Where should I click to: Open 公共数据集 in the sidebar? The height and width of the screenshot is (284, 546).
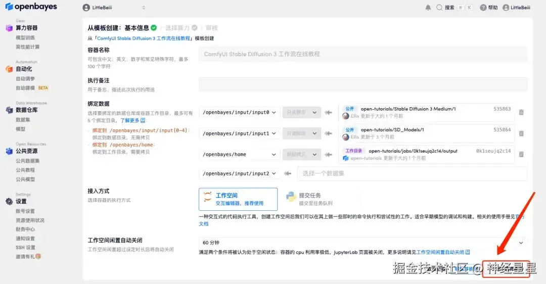tap(27, 161)
